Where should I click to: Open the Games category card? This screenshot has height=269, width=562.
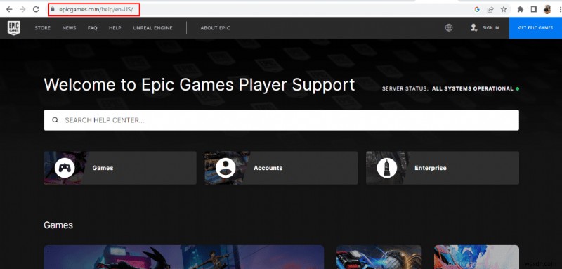coord(120,168)
